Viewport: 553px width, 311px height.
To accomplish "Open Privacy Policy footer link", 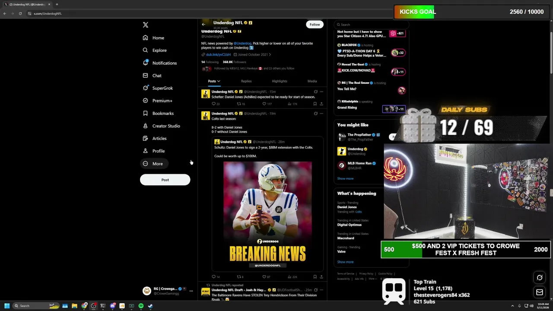I will coord(366,273).
